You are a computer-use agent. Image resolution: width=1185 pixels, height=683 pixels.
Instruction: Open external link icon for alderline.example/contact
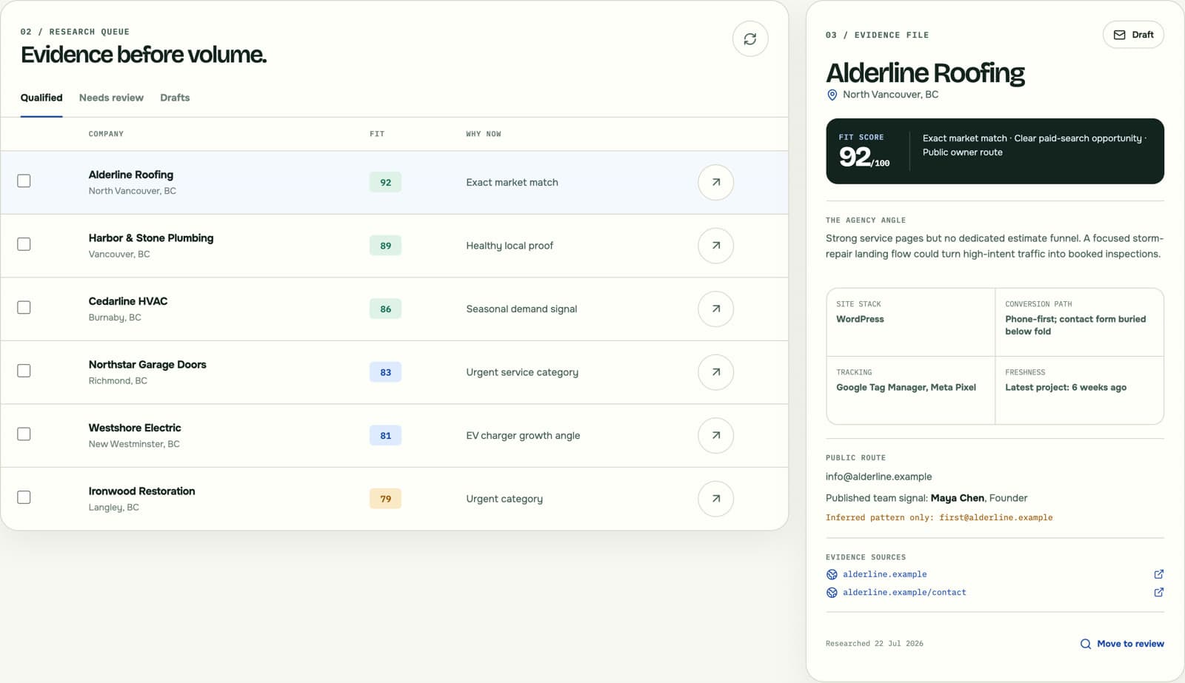[x=1158, y=592]
